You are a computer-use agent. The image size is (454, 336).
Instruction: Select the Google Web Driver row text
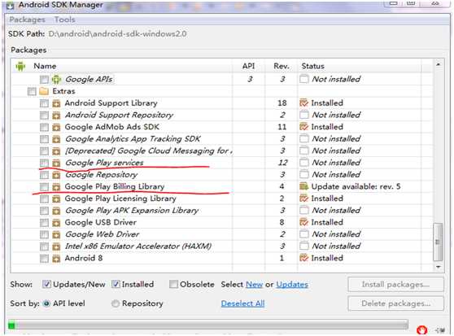pyautogui.click(x=103, y=234)
